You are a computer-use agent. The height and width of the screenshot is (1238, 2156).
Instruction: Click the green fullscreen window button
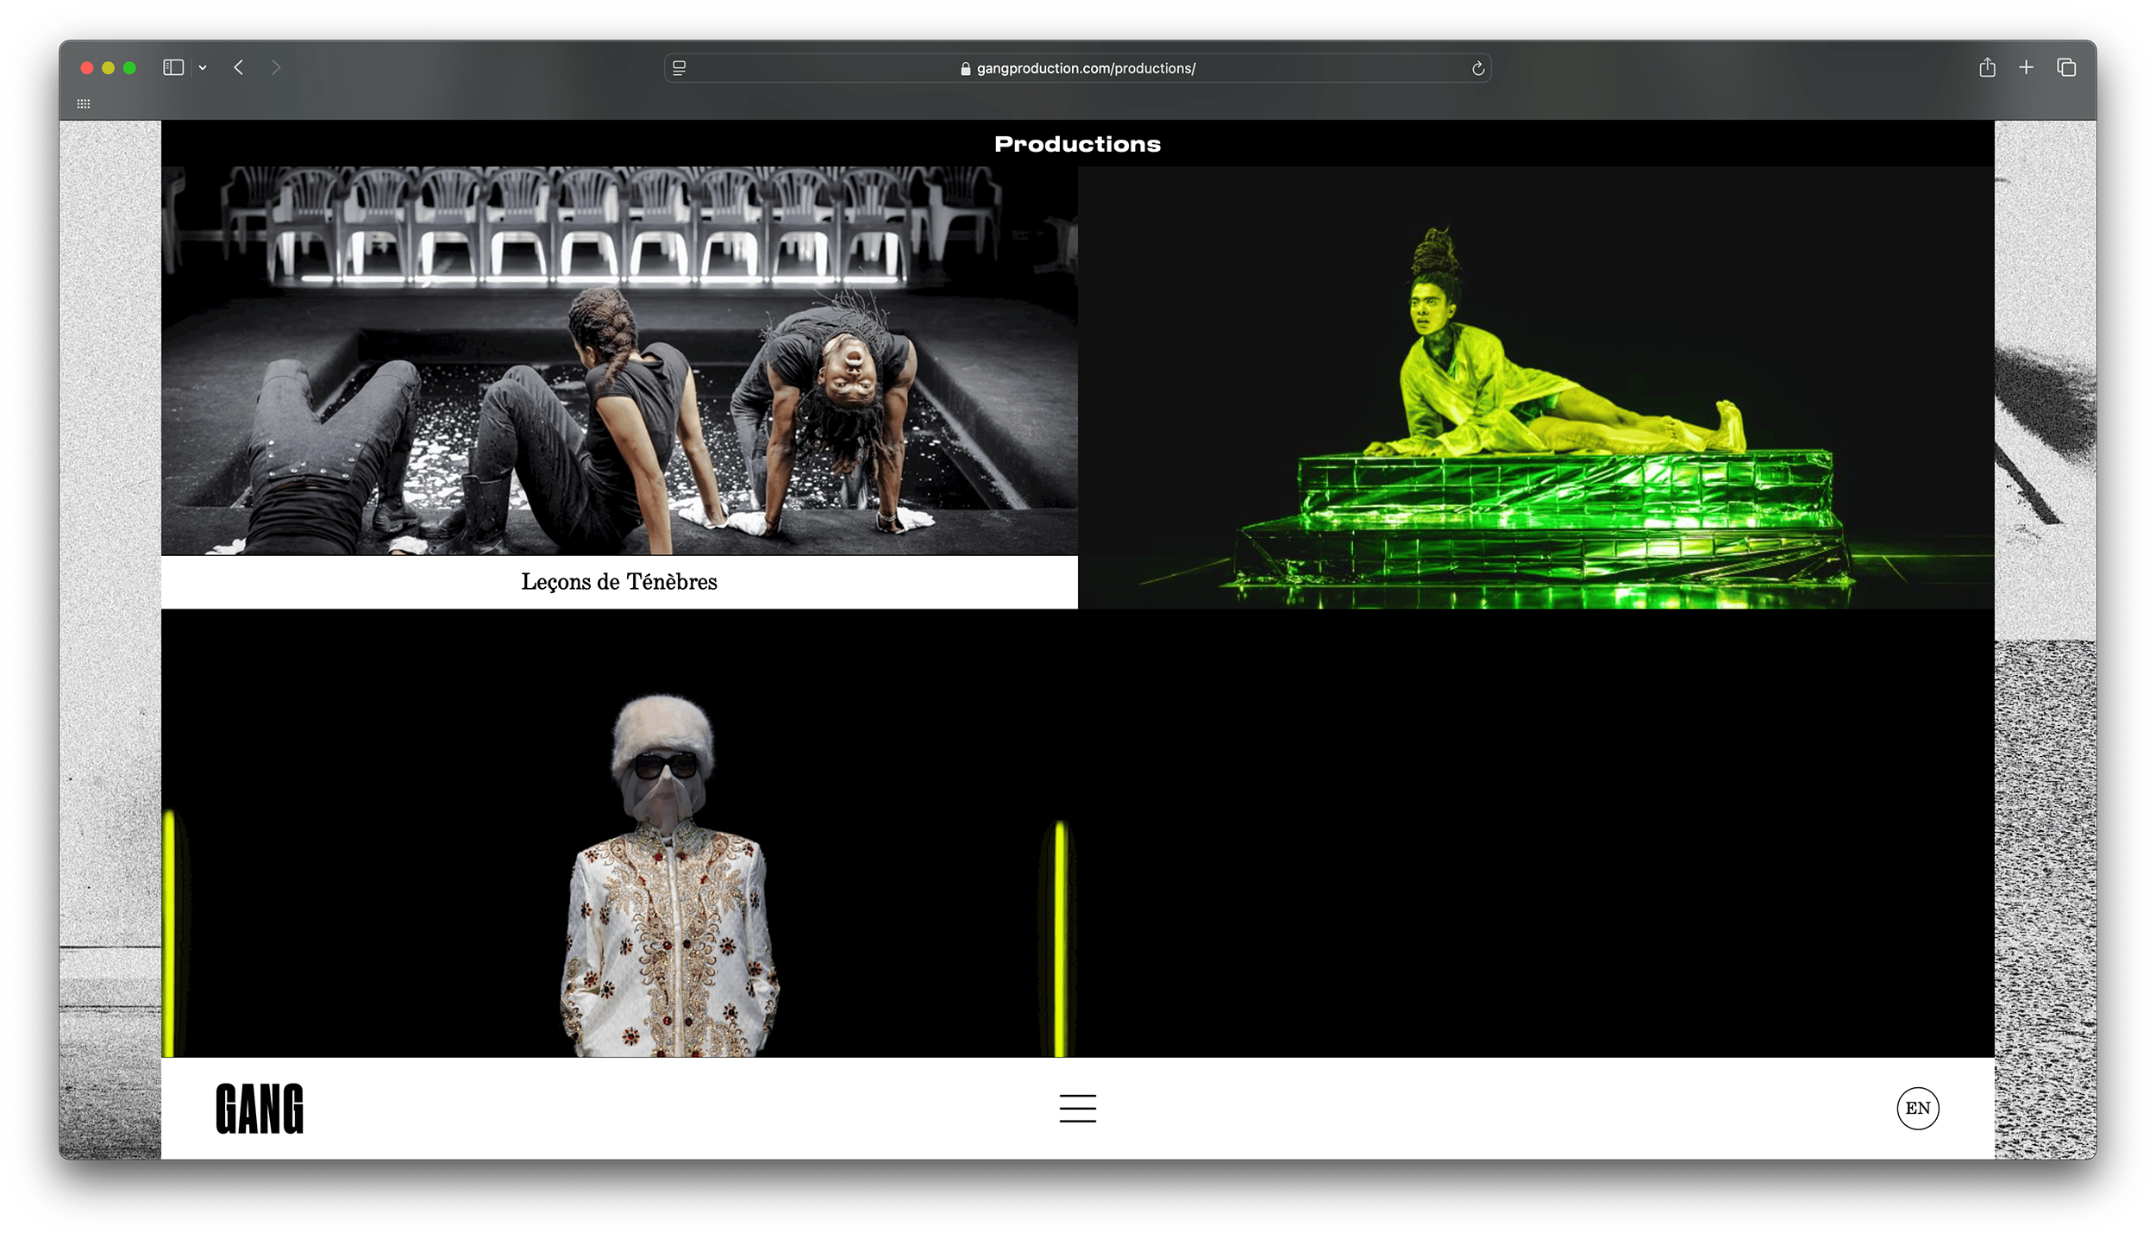click(129, 68)
